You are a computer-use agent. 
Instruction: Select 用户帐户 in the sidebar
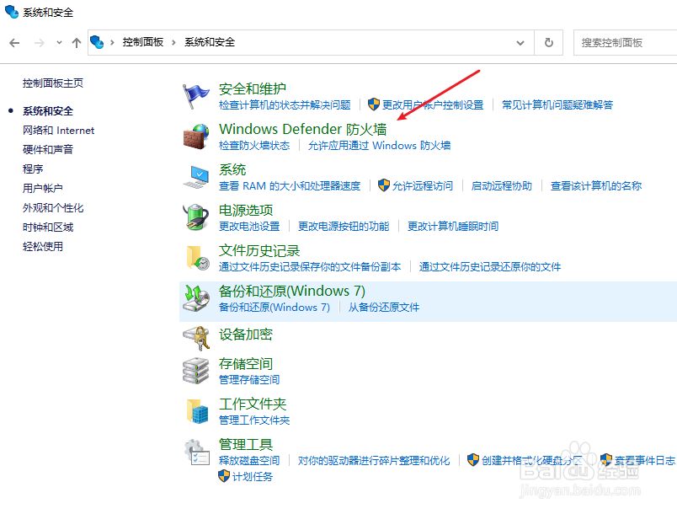tap(43, 188)
